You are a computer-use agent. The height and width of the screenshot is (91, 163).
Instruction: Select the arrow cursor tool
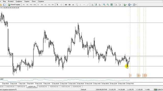(x=58, y=5)
